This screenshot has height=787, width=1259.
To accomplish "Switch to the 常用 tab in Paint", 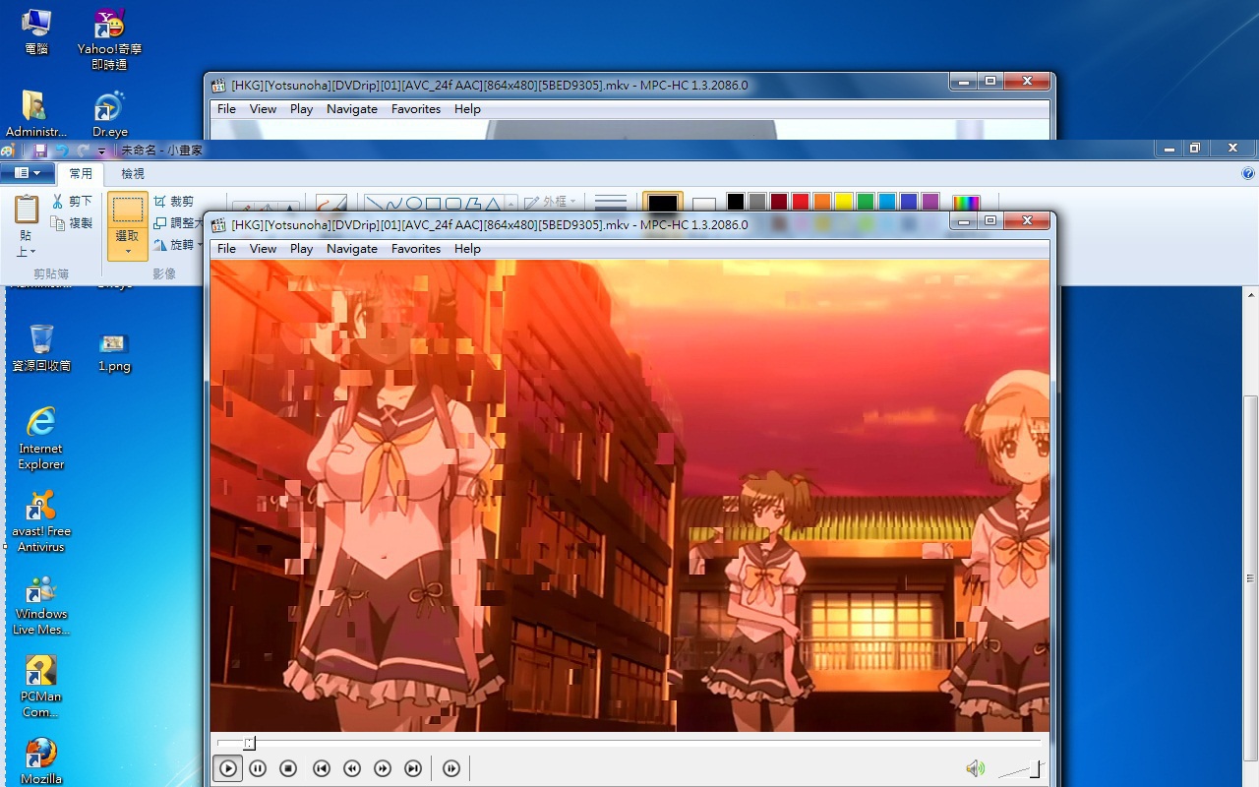I will (x=81, y=174).
